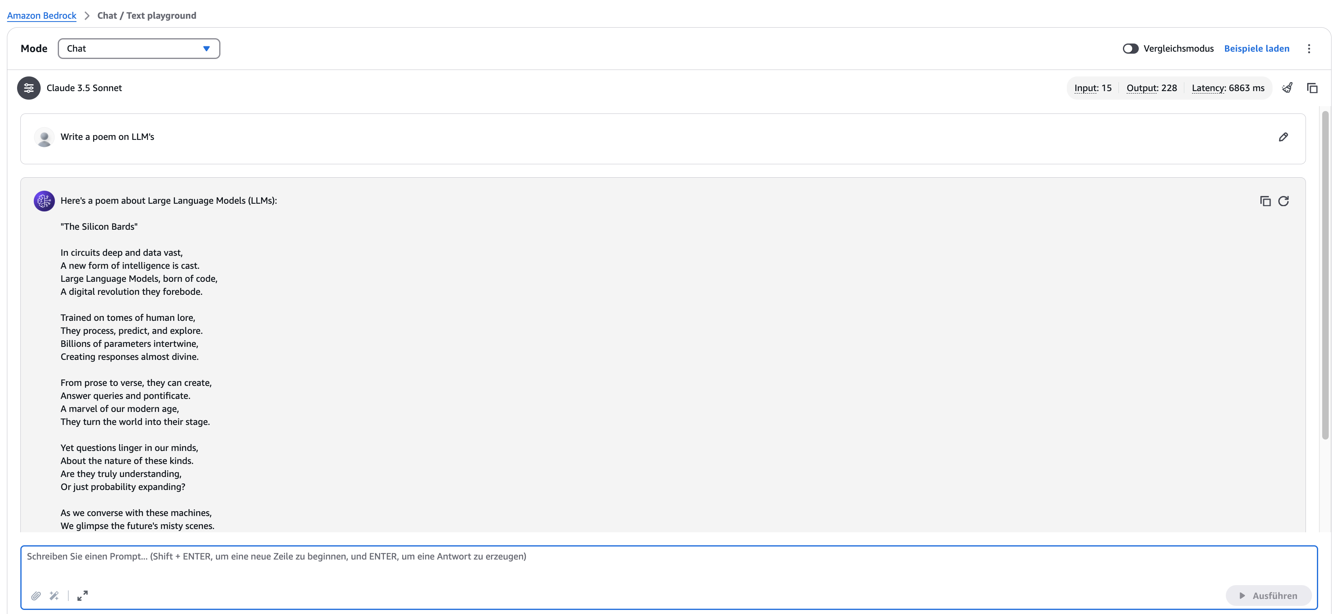Open the three-dot options menu

tap(1309, 49)
